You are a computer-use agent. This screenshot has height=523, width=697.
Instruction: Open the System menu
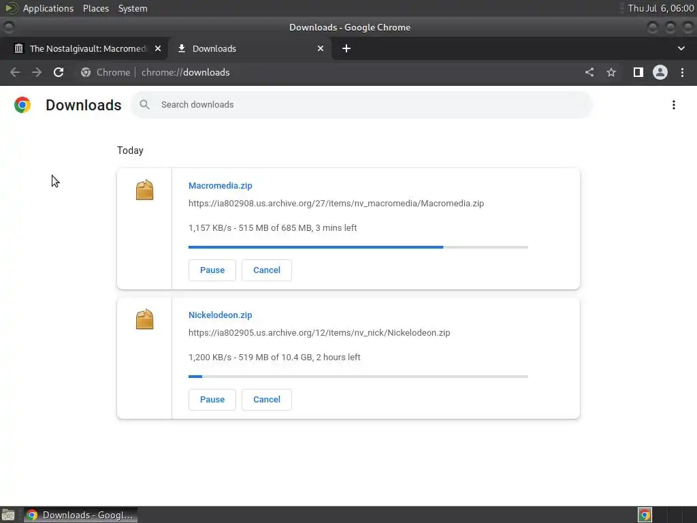click(133, 8)
